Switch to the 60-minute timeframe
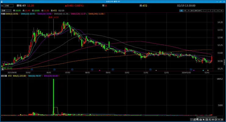 tap(222, 11)
